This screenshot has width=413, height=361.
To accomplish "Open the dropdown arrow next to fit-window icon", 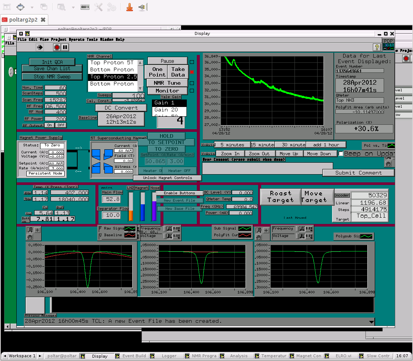I will 32,7.
